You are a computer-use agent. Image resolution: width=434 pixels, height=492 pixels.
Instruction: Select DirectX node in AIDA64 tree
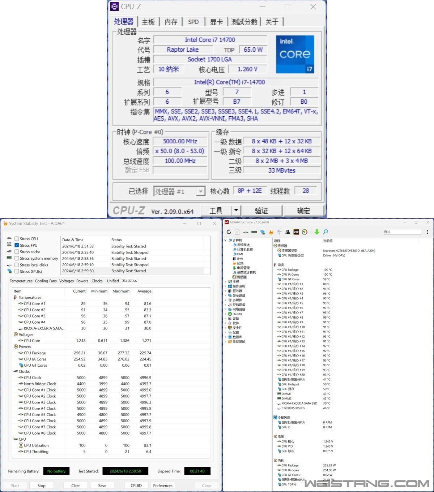pyautogui.click(x=235, y=314)
